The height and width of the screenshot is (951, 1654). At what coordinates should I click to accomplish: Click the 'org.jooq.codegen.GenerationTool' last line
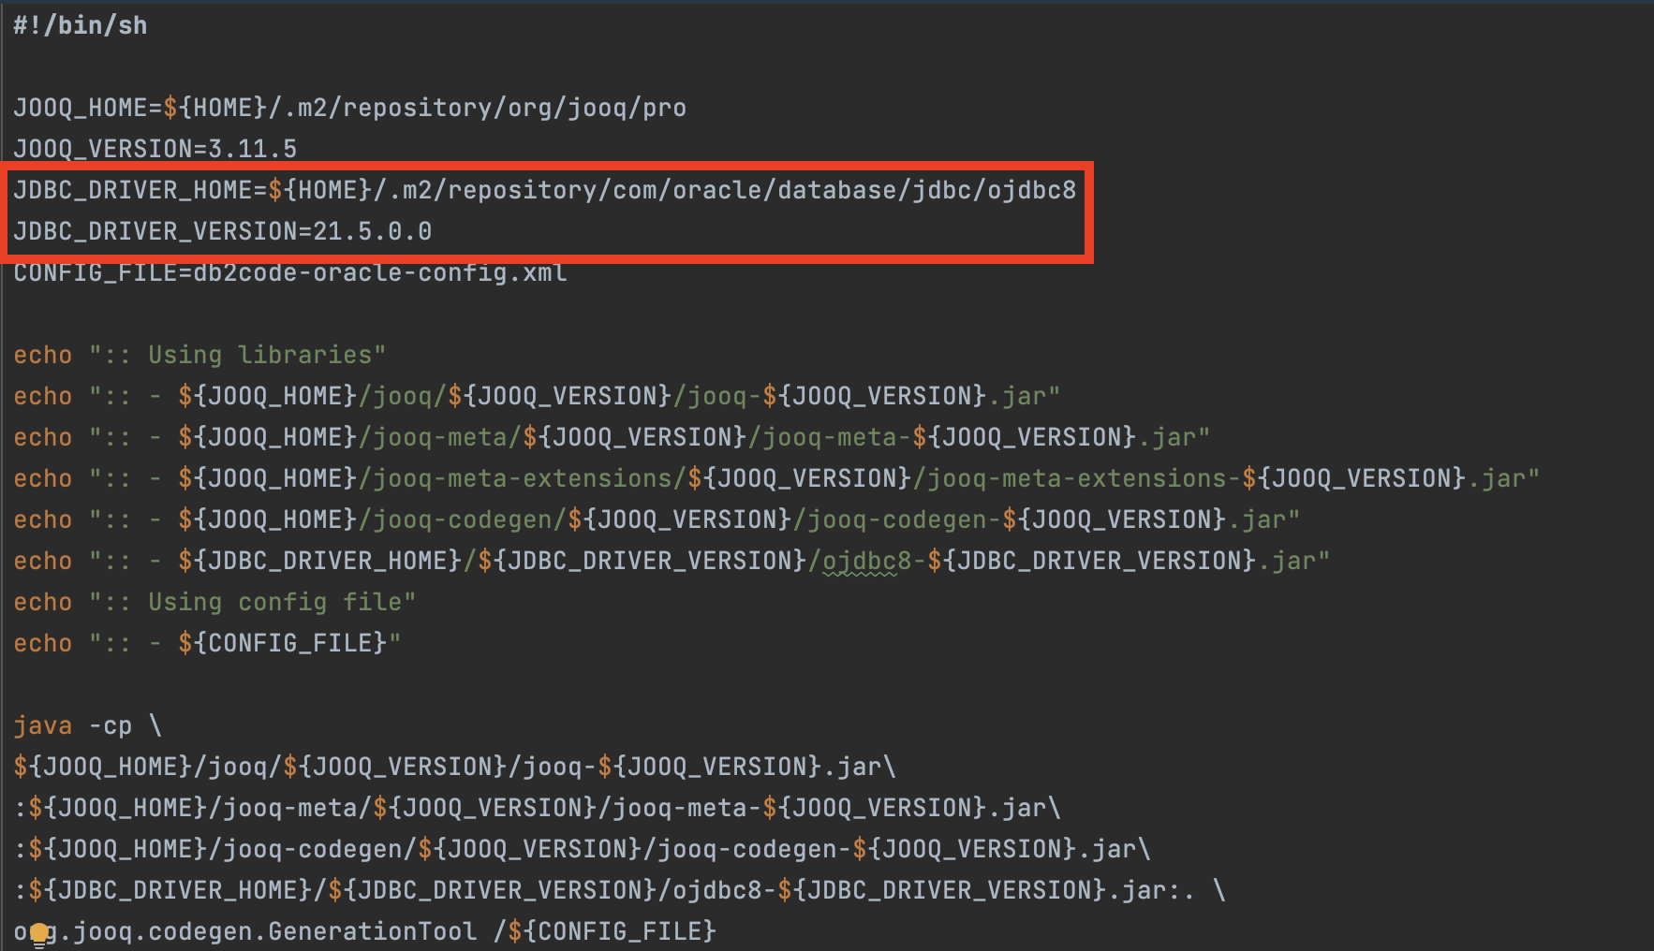point(364,931)
